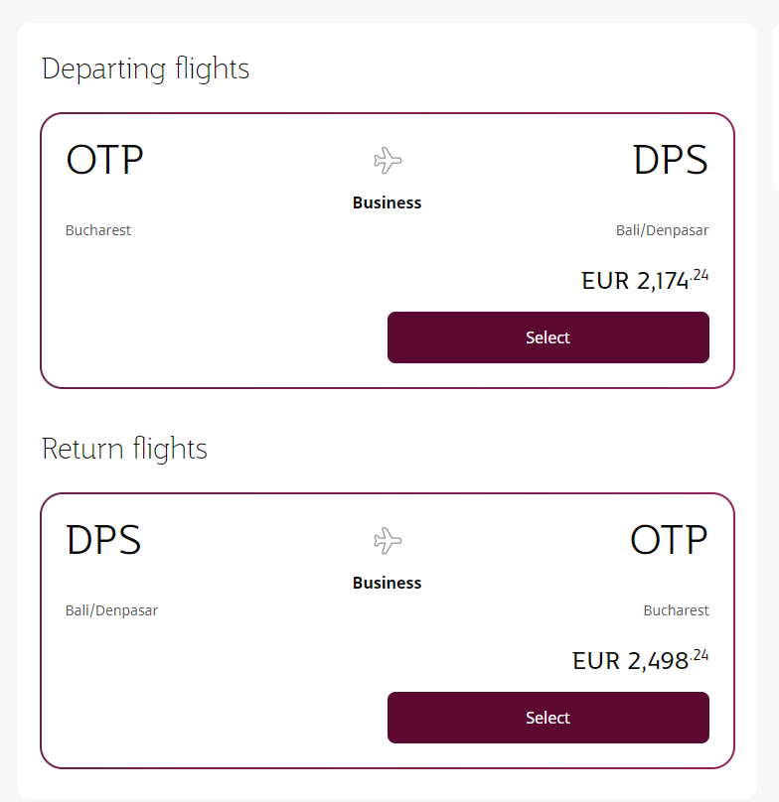The image size is (779, 802).
Task: Click the Bali/Denpasar city label
Action: tap(662, 229)
